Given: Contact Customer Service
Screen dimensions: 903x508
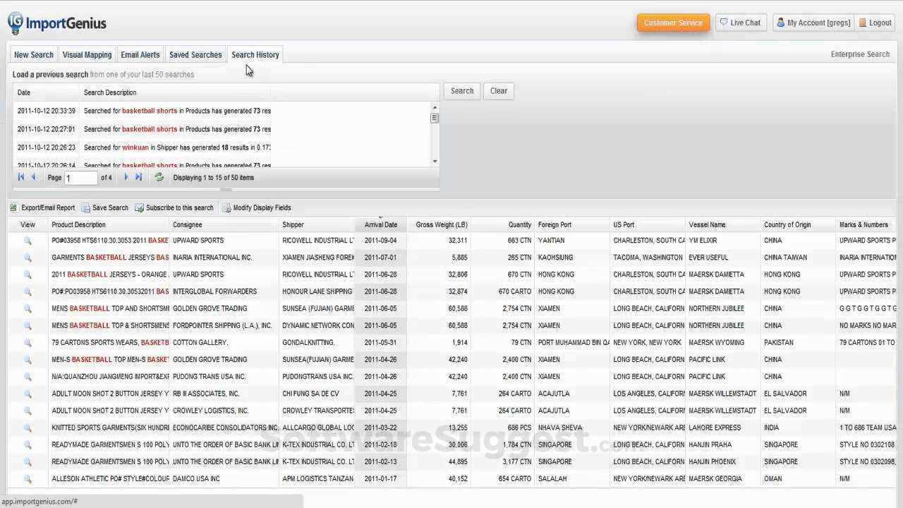Looking at the screenshot, I should (x=673, y=22).
